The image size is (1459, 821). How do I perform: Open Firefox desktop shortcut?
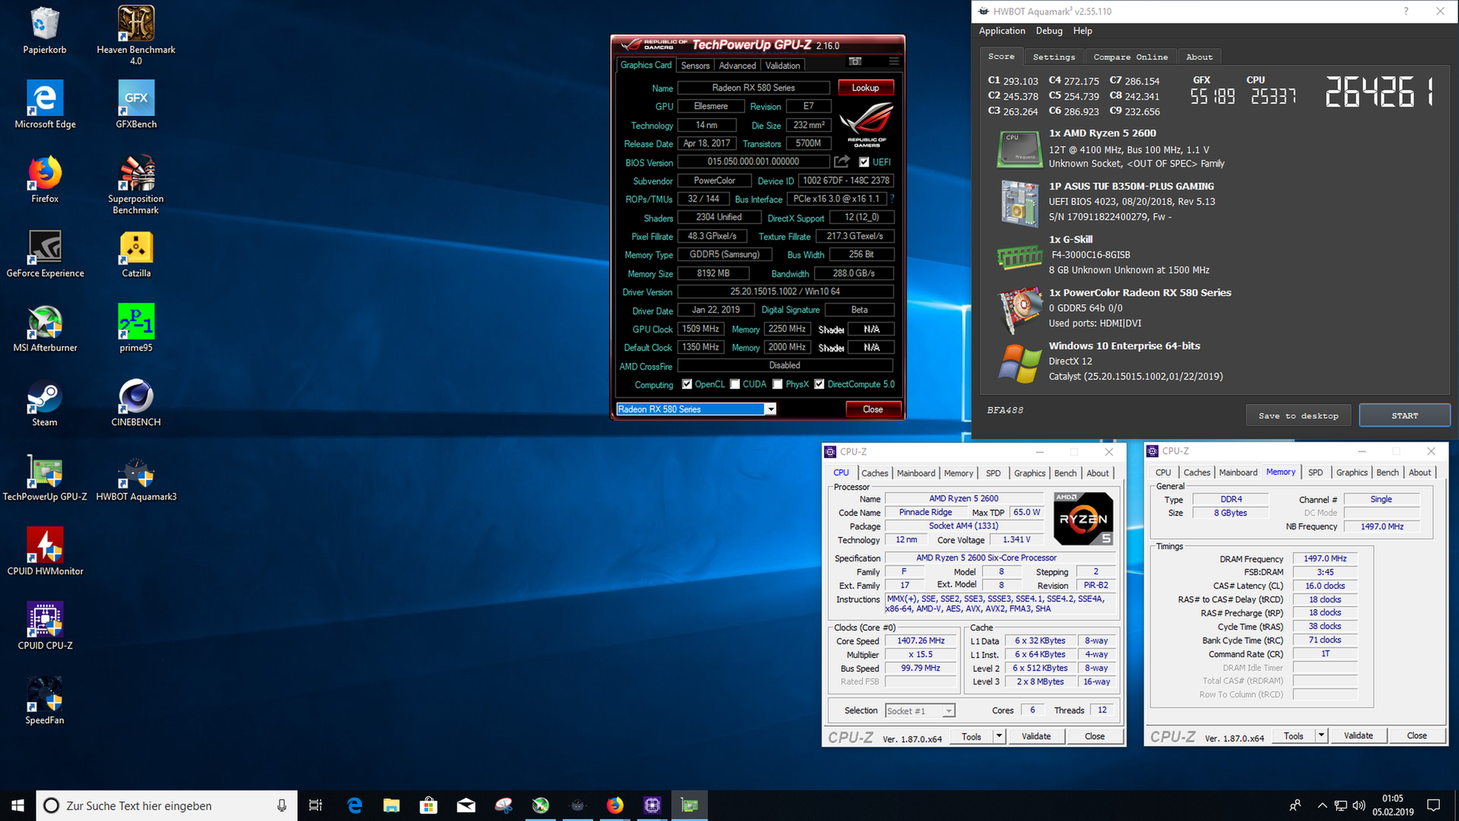tap(45, 179)
